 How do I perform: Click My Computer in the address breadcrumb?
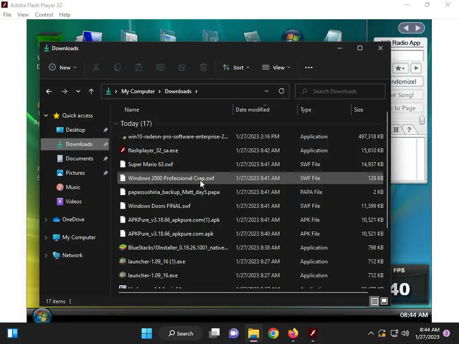138,91
